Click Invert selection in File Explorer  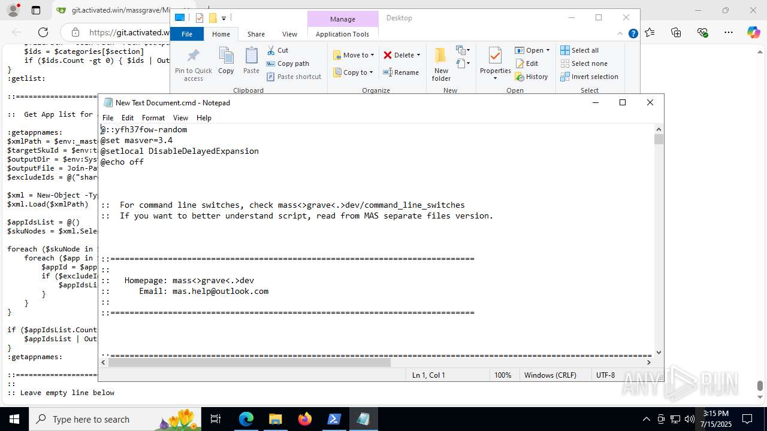[589, 77]
